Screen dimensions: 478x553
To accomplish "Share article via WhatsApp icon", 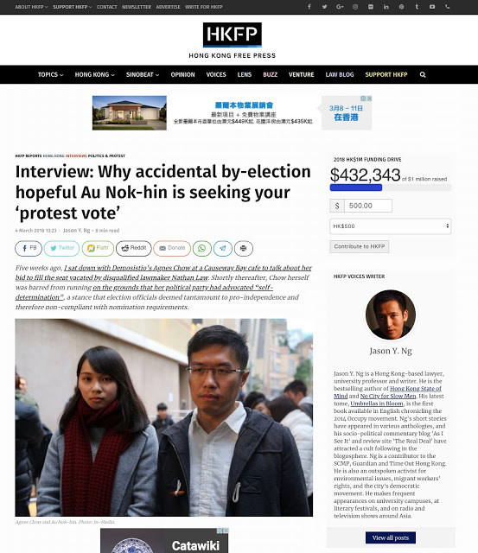I will (x=201, y=248).
